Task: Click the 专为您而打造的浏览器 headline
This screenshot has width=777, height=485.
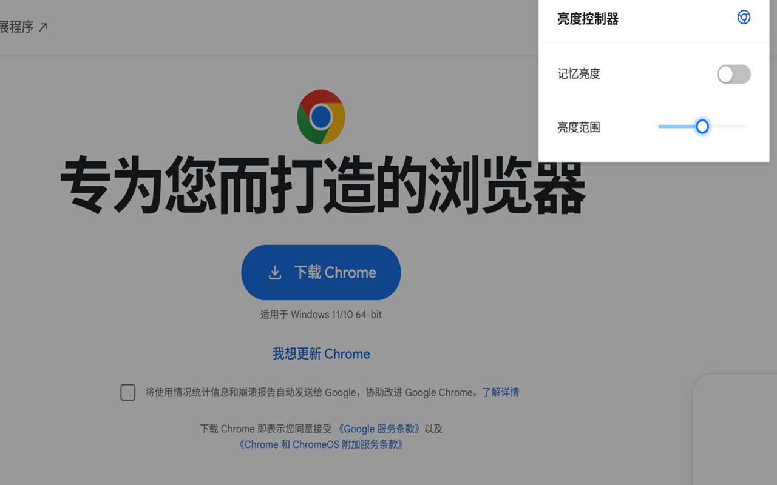Action: [x=322, y=185]
